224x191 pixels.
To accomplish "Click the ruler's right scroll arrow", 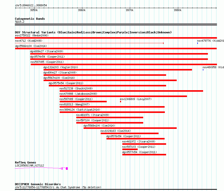I will pyautogui.click(x=216, y=8).
